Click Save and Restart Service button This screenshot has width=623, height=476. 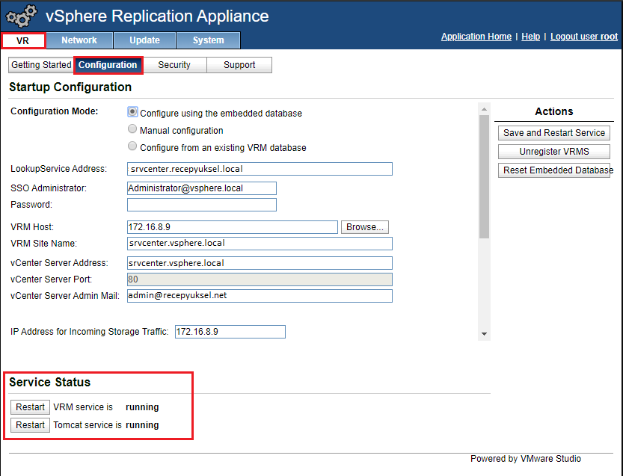pyautogui.click(x=554, y=133)
